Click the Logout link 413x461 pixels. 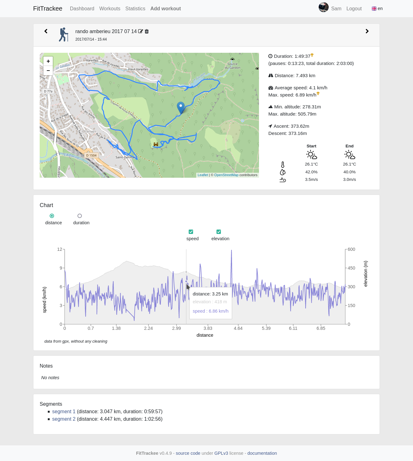tap(354, 9)
